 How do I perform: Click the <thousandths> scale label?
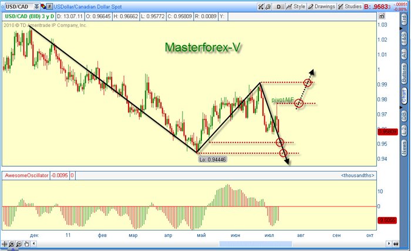coord(358,176)
